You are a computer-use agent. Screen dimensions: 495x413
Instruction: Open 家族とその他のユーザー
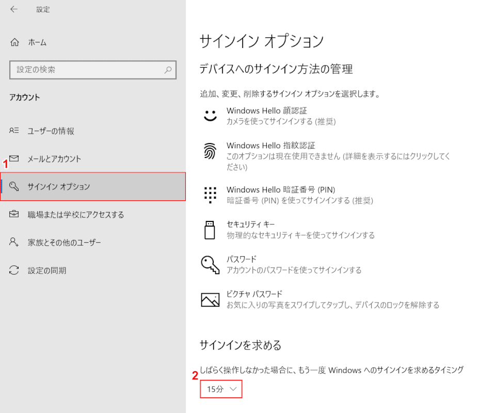(x=93, y=242)
